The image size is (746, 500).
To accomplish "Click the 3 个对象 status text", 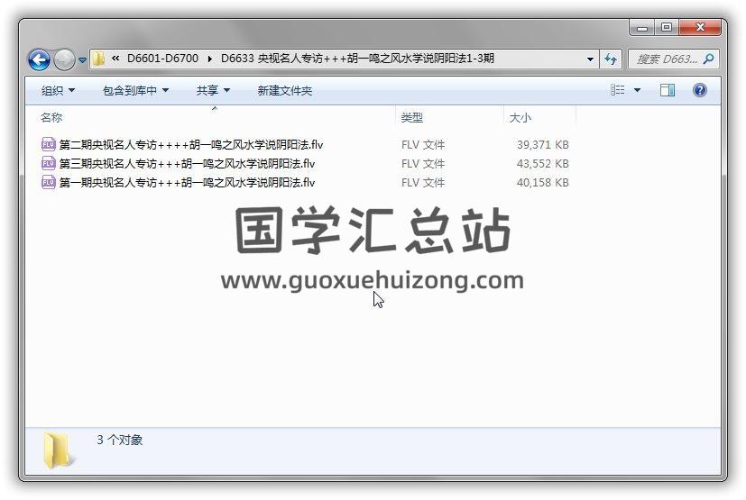I will pos(119,440).
